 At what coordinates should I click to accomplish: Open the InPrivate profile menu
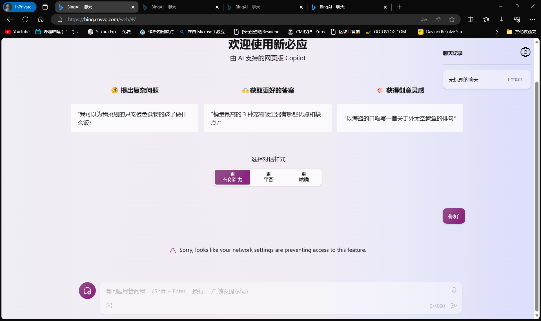click(19, 7)
